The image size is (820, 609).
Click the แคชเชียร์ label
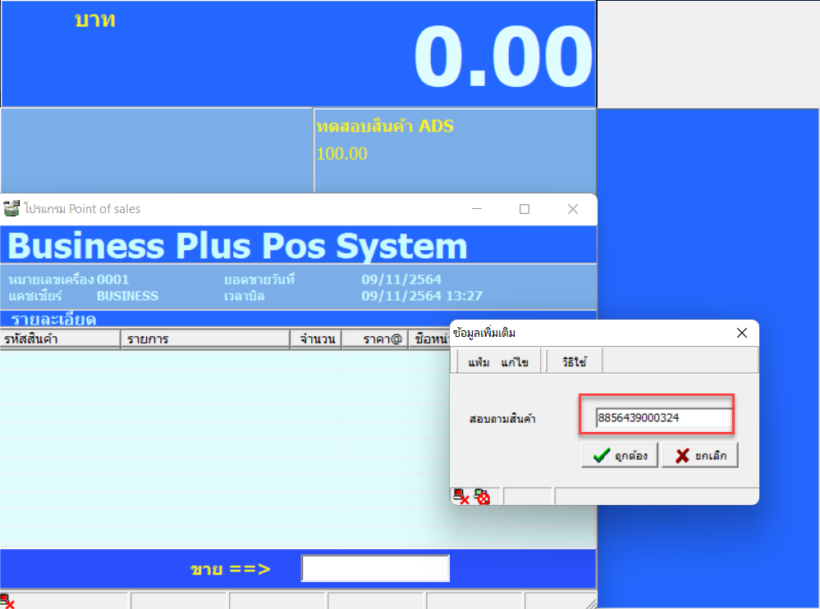[35, 296]
